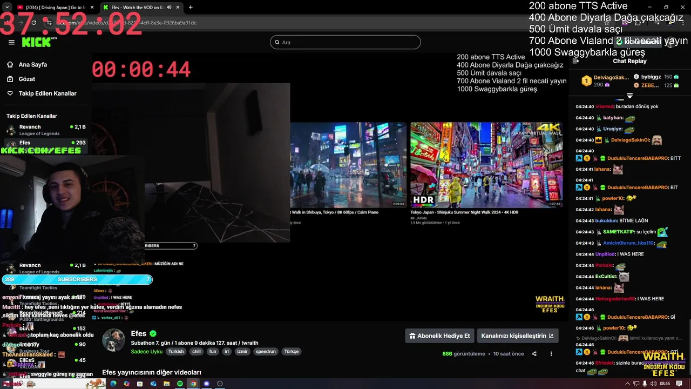Image resolution: width=691 pixels, height=389 pixels.
Task: Close the YouTube Driving Japan tab
Action: click(92, 8)
